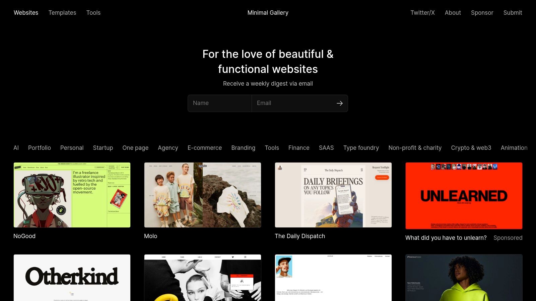Open the Tools item in top navigation
This screenshot has height=301, width=536.
(93, 13)
